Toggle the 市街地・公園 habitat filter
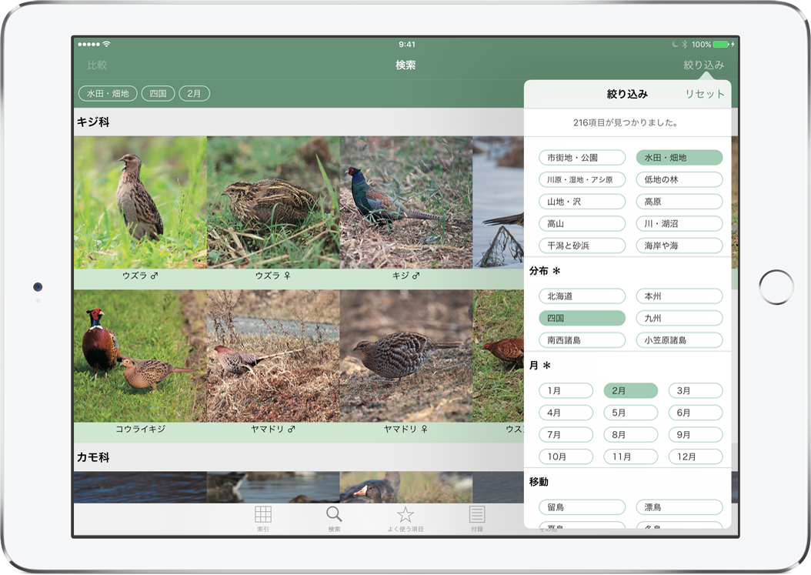The image size is (811, 575). click(x=582, y=158)
